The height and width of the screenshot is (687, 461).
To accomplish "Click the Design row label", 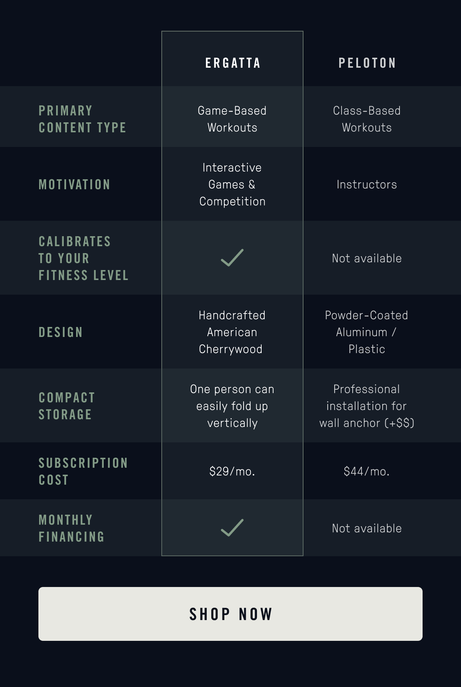I will [x=61, y=332].
